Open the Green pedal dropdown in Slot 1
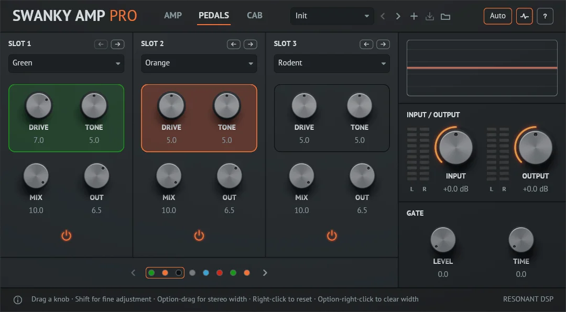This screenshot has height=312, width=566. 66,63
